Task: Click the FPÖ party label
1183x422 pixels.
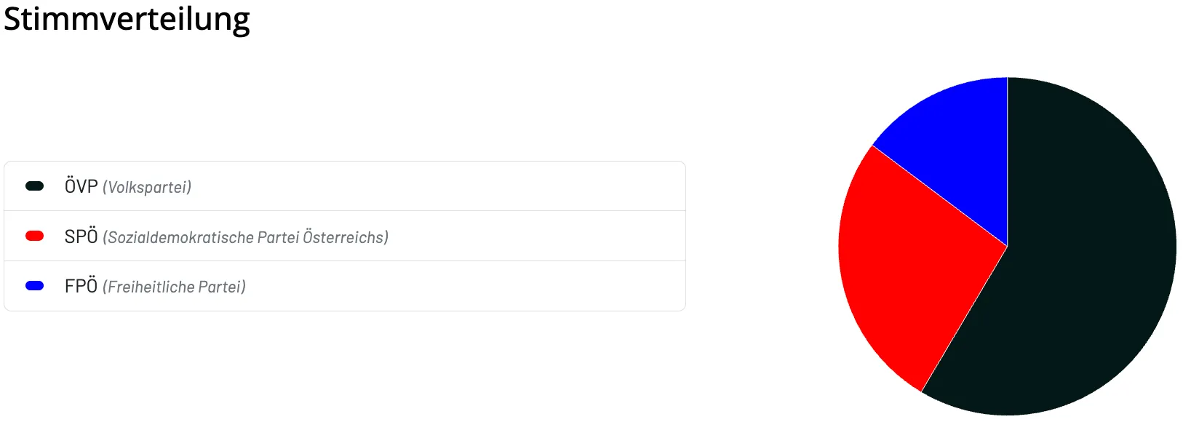Action: point(81,286)
